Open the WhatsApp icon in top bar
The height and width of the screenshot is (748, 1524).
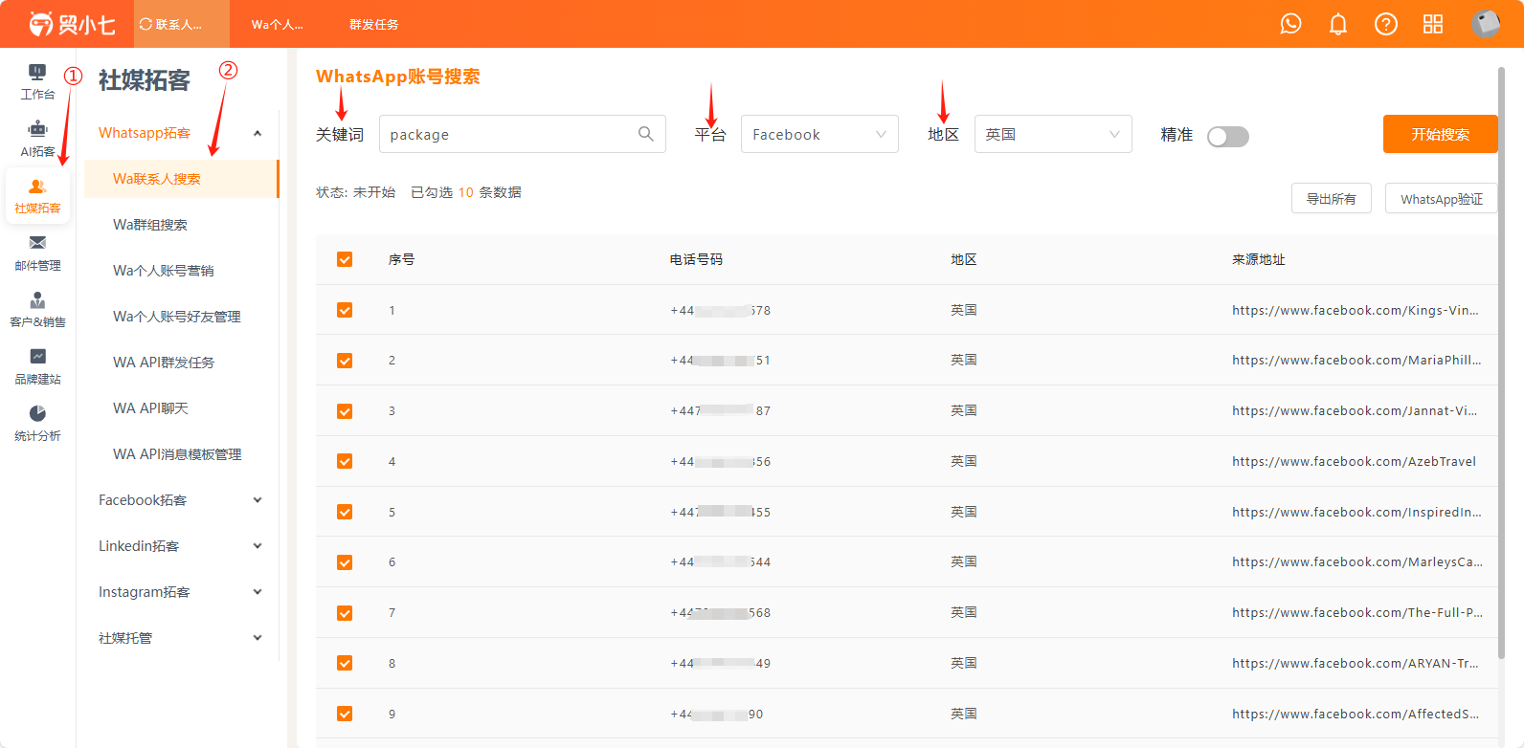(x=1290, y=24)
